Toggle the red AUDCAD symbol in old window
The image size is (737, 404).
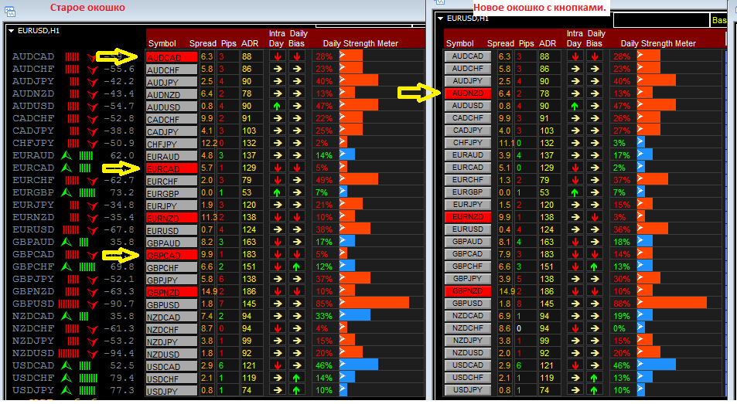coord(172,57)
